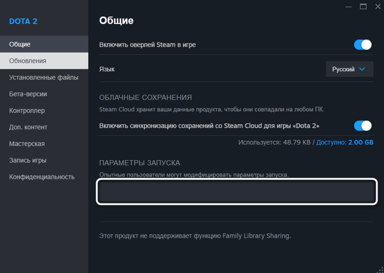
Task: Go to the Бета-версии tab
Action: (x=28, y=94)
